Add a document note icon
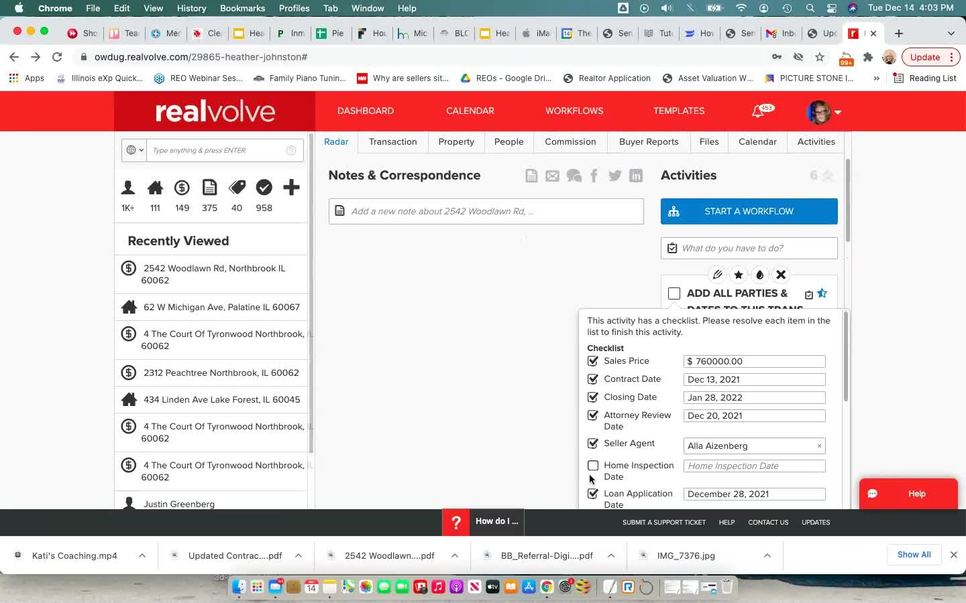 pos(531,176)
